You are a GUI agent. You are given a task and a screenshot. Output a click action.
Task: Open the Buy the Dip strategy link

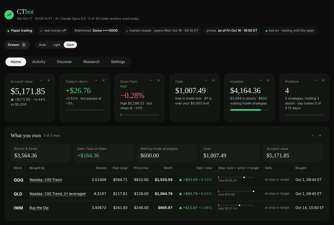(39, 208)
